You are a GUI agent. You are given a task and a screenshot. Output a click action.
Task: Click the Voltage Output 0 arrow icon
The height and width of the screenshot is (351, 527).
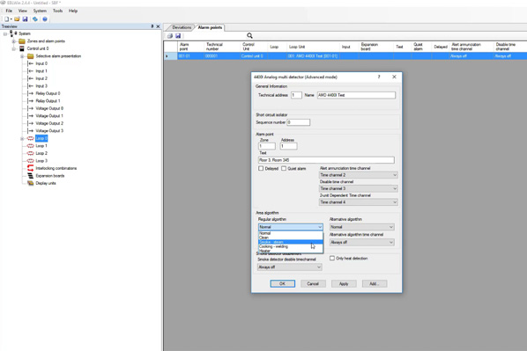click(x=31, y=108)
